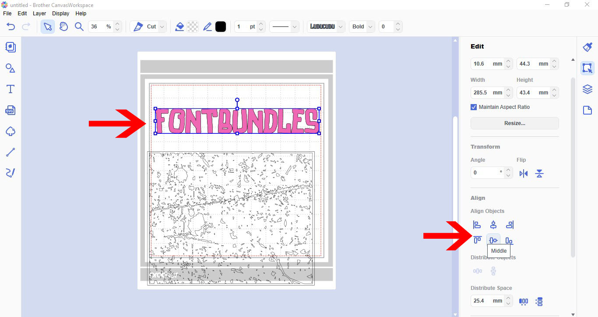The width and height of the screenshot is (598, 317).
Task: Click the Undo arrow icon
Action: pyautogui.click(x=11, y=27)
